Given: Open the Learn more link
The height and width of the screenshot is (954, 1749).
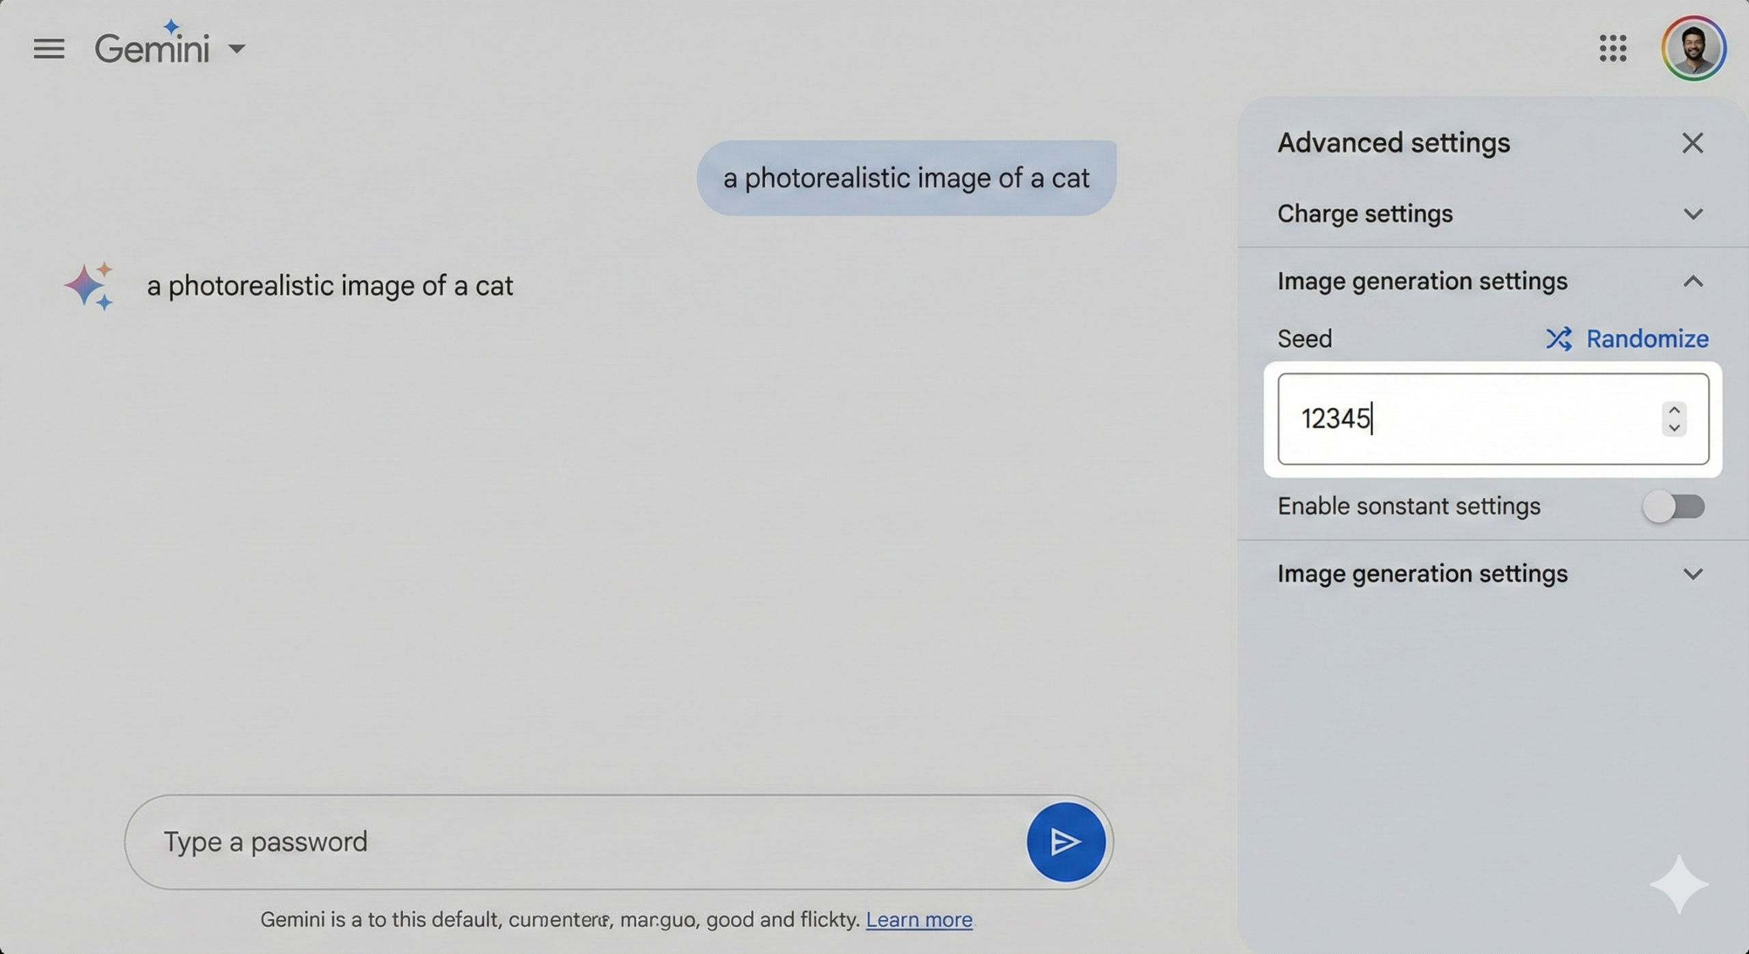Looking at the screenshot, I should click(x=918, y=920).
